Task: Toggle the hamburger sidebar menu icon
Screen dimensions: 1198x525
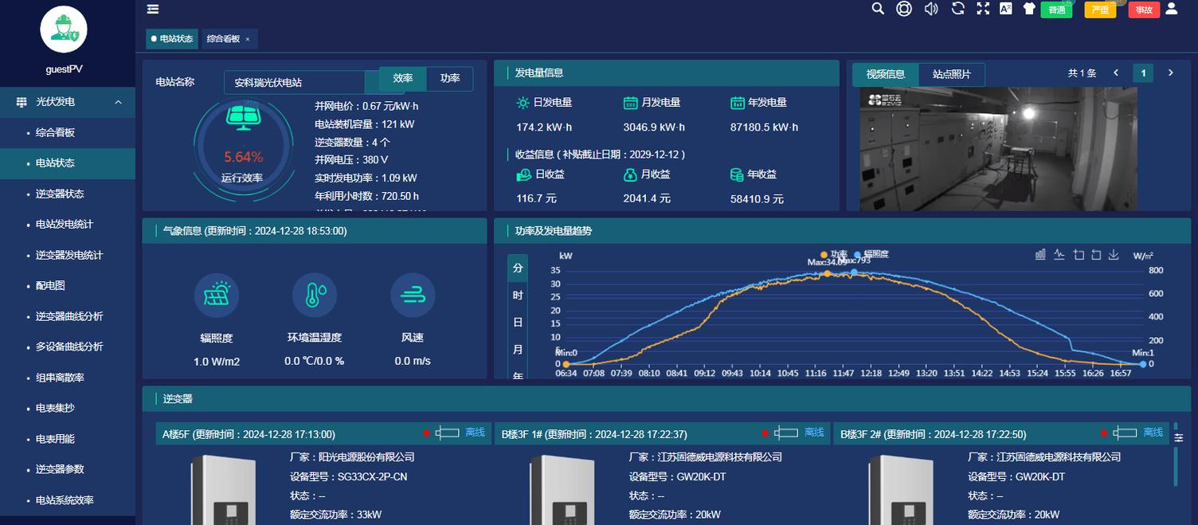Action: click(153, 9)
